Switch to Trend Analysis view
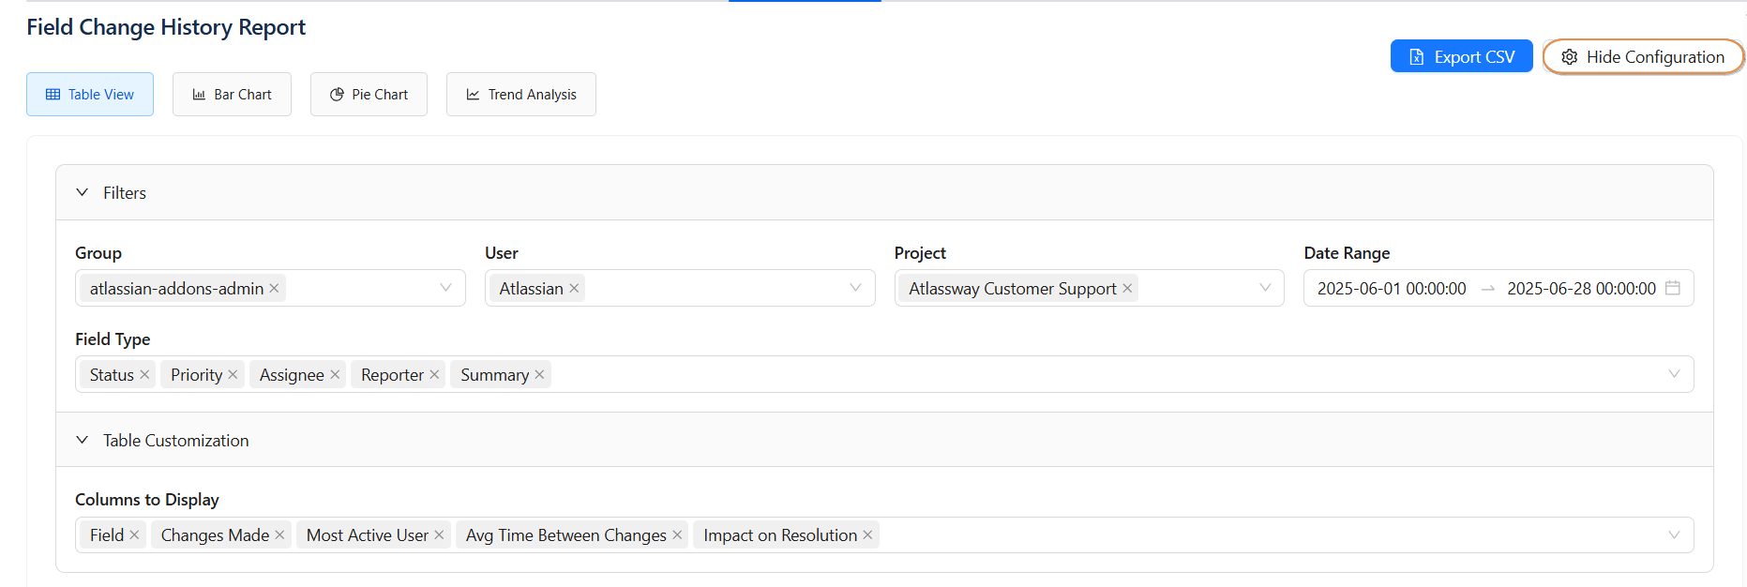The height and width of the screenshot is (587, 1747). (520, 95)
